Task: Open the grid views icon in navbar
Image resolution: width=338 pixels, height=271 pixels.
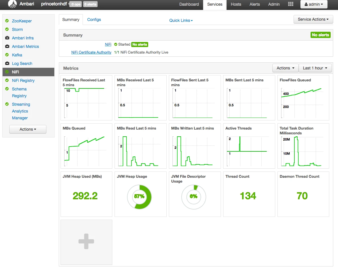Action: pyautogui.click(x=290, y=4)
